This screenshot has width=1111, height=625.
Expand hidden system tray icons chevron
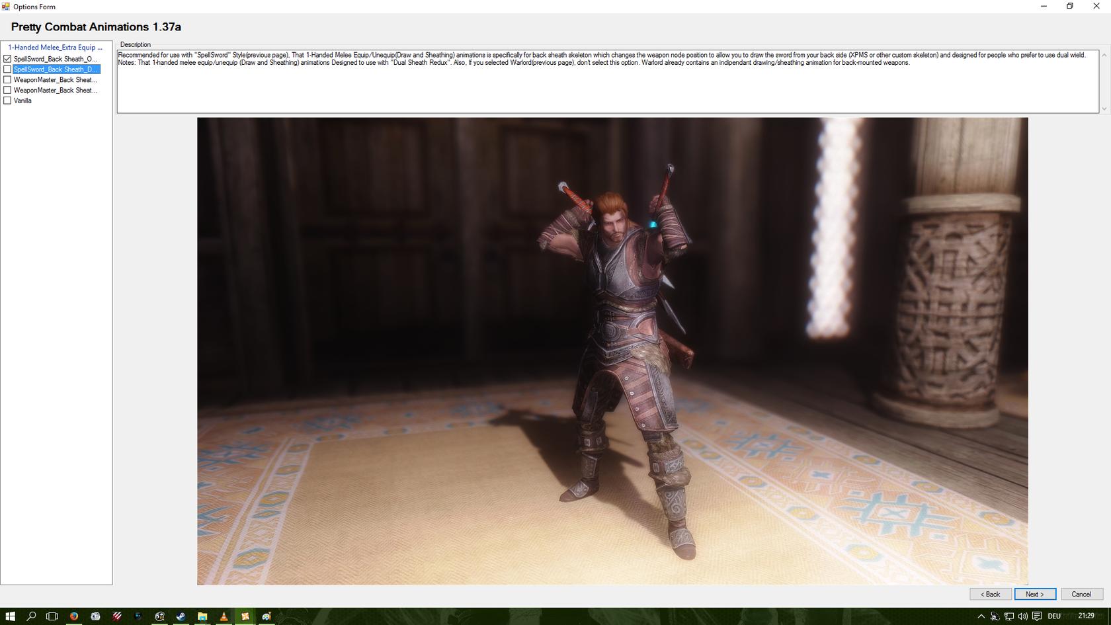981,616
